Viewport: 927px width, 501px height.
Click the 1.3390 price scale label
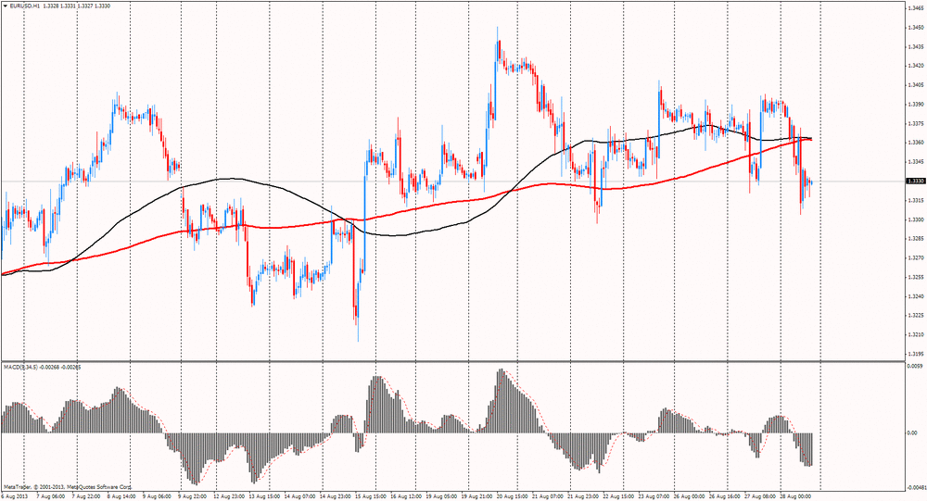tap(916, 104)
